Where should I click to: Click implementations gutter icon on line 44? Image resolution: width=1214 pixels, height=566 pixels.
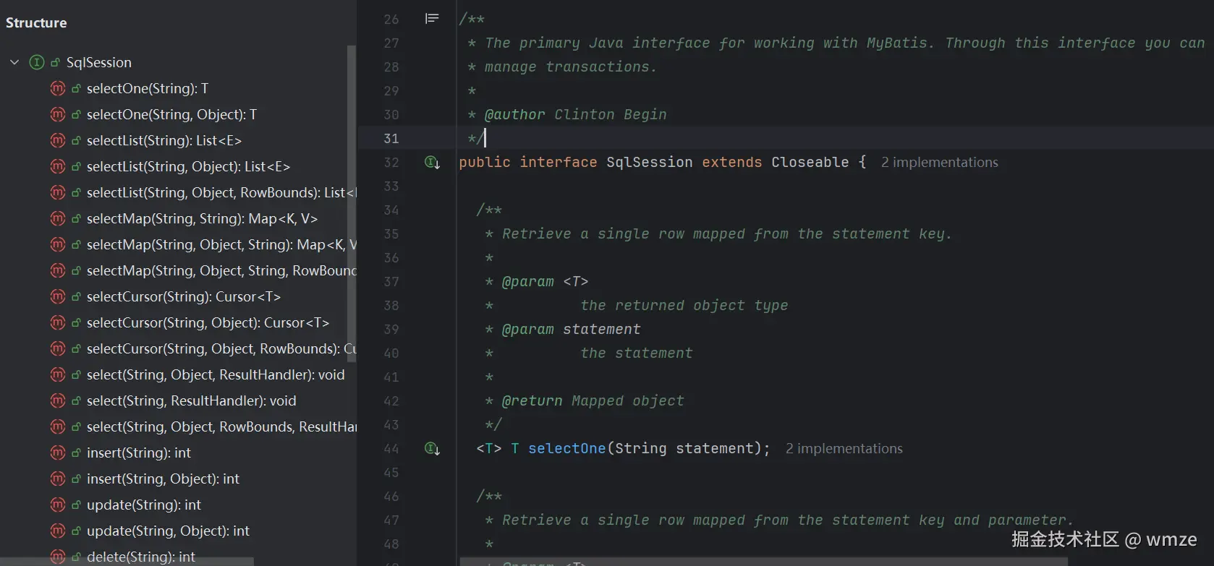click(x=432, y=449)
